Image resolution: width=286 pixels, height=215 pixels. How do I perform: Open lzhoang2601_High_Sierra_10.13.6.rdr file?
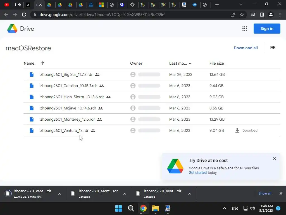(x=71, y=97)
